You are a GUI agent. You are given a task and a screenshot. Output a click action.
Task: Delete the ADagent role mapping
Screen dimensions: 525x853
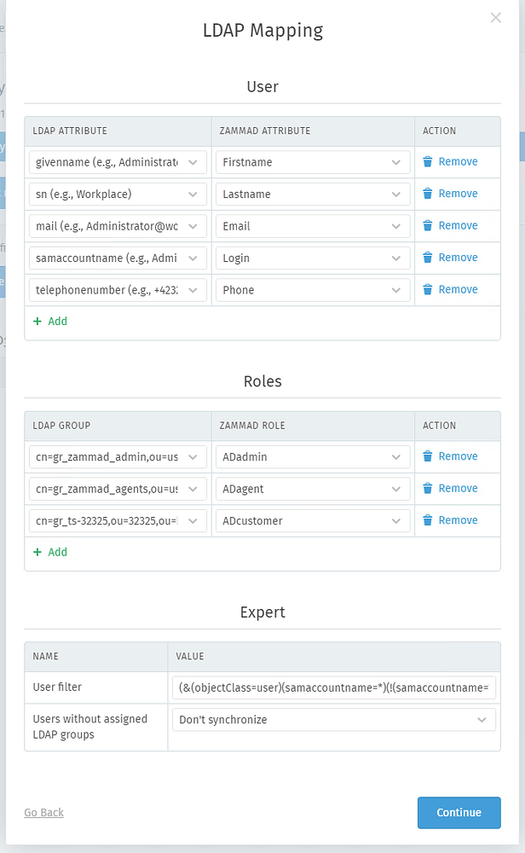pyautogui.click(x=452, y=488)
